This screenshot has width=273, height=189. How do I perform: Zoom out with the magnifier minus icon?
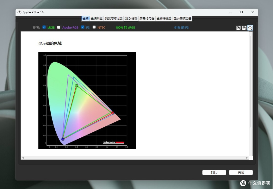click(244, 28)
